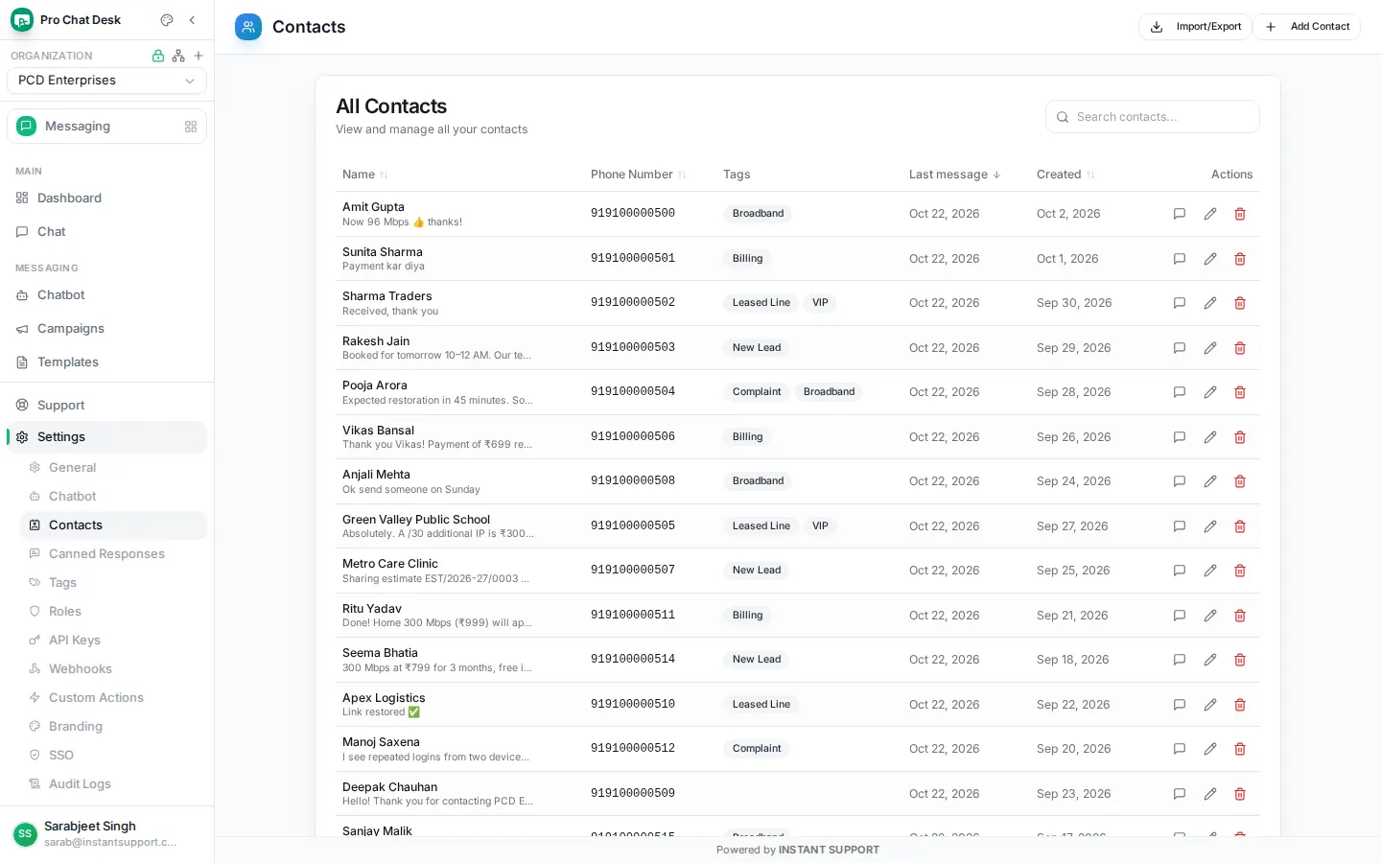Screen dimensions: 1381x863
Task: Open chat for Rakesh Jain row
Action: pyautogui.click(x=1180, y=348)
